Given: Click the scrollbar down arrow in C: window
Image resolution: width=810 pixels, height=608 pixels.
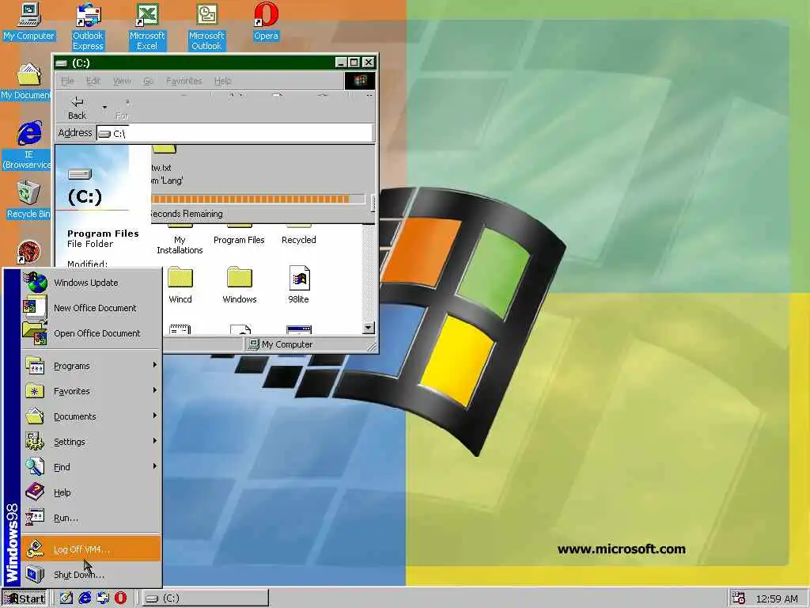Looking at the screenshot, I should point(369,328).
